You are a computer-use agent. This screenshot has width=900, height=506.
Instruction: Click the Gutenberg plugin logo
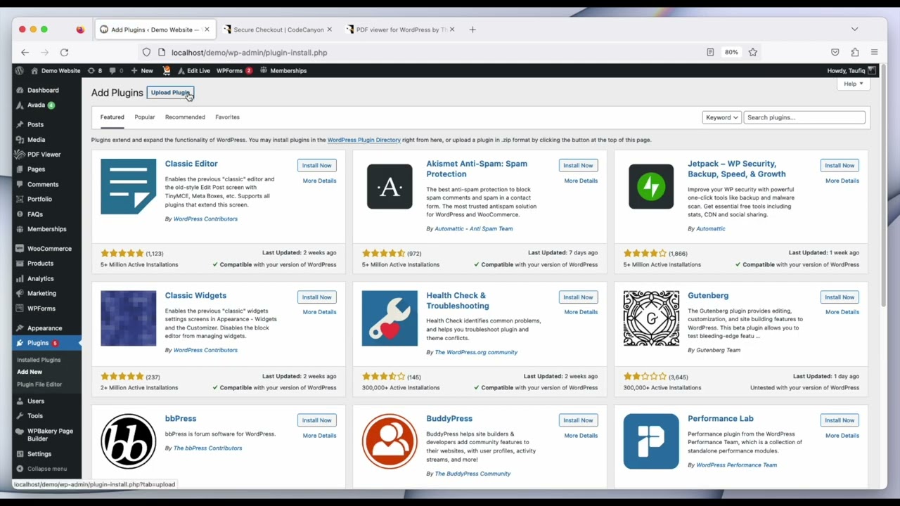(x=651, y=318)
